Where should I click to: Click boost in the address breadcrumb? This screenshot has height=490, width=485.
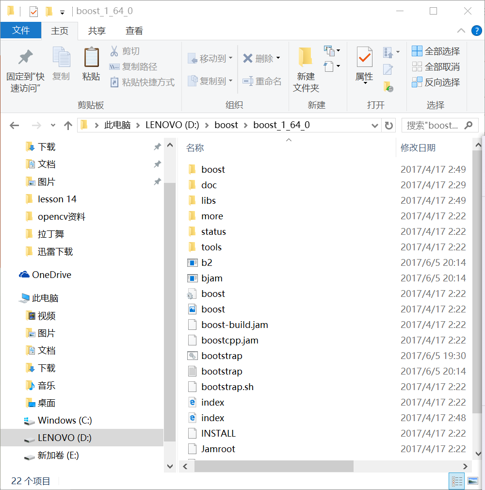226,125
